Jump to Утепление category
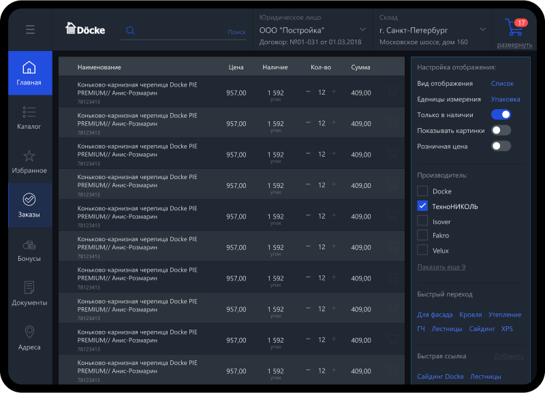 (x=505, y=315)
